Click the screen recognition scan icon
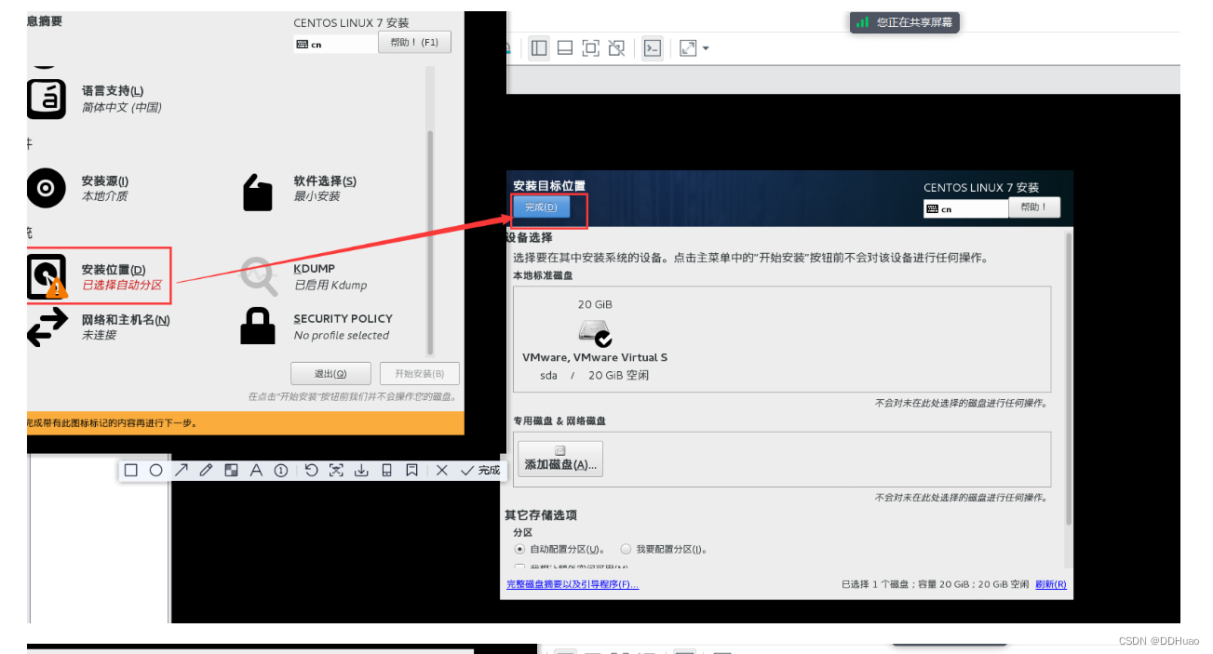The image size is (1213, 654). [336, 471]
